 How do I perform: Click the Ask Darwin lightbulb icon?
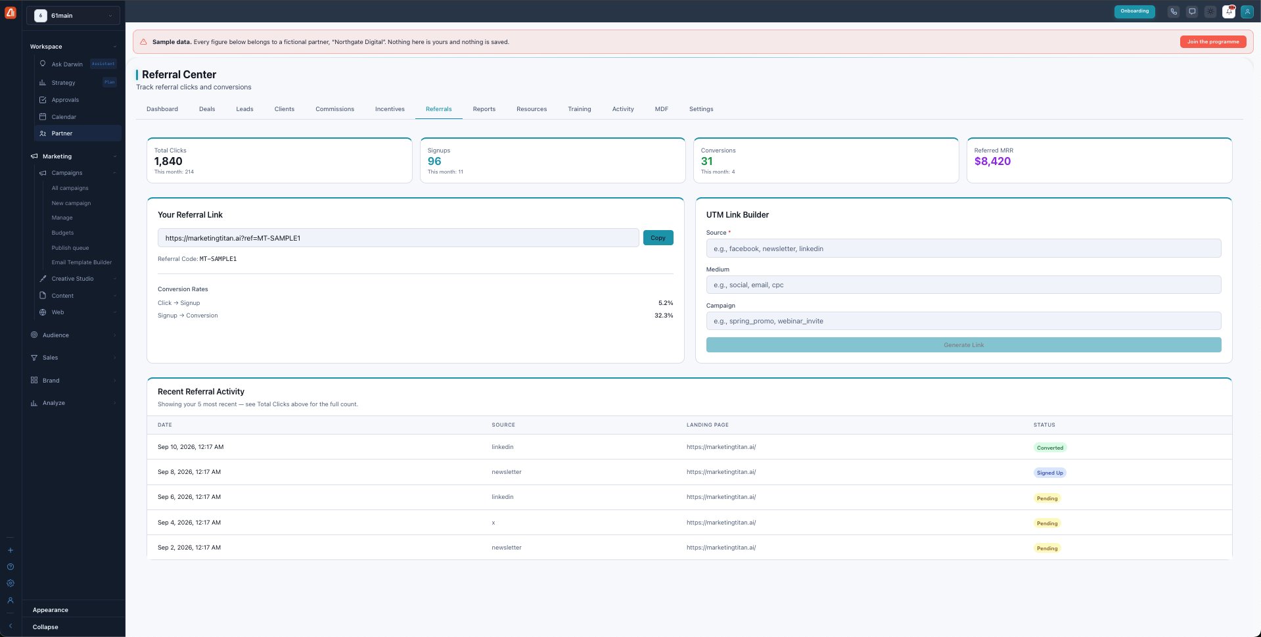click(x=43, y=64)
